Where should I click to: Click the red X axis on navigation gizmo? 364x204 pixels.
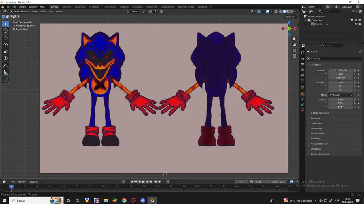pos(295,29)
